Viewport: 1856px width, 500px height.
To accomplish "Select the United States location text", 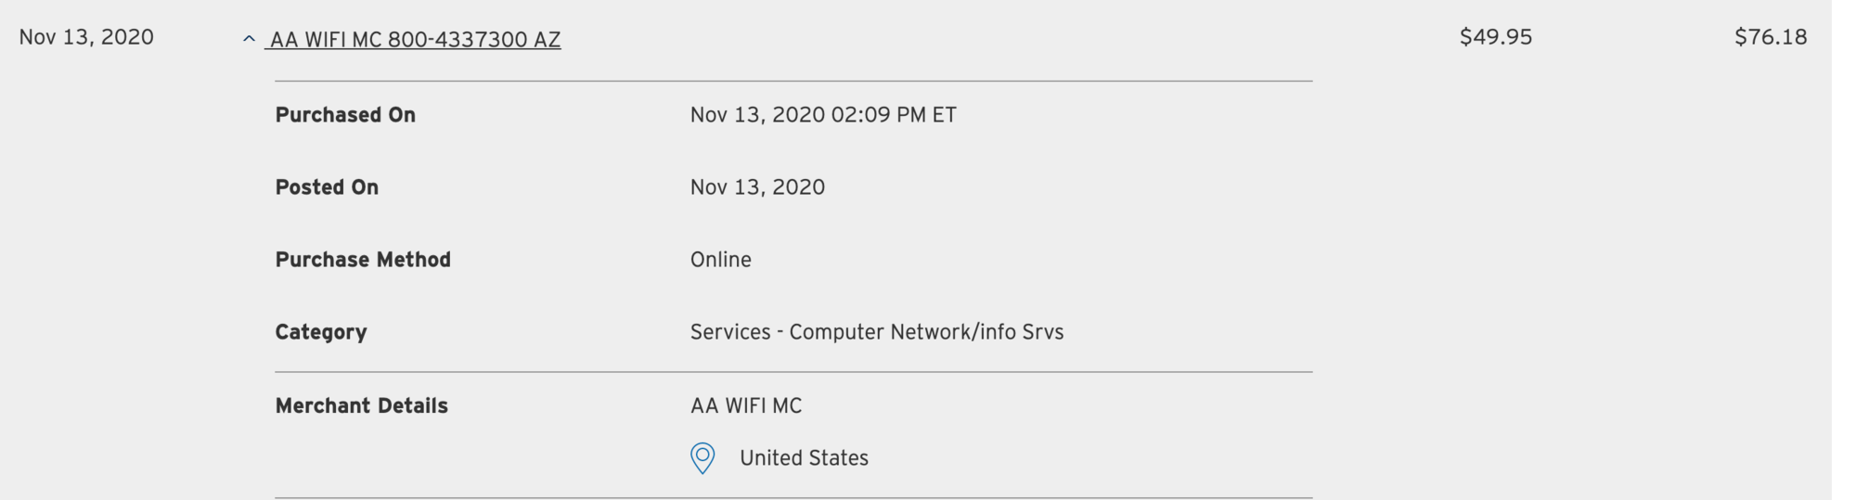I will point(804,458).
